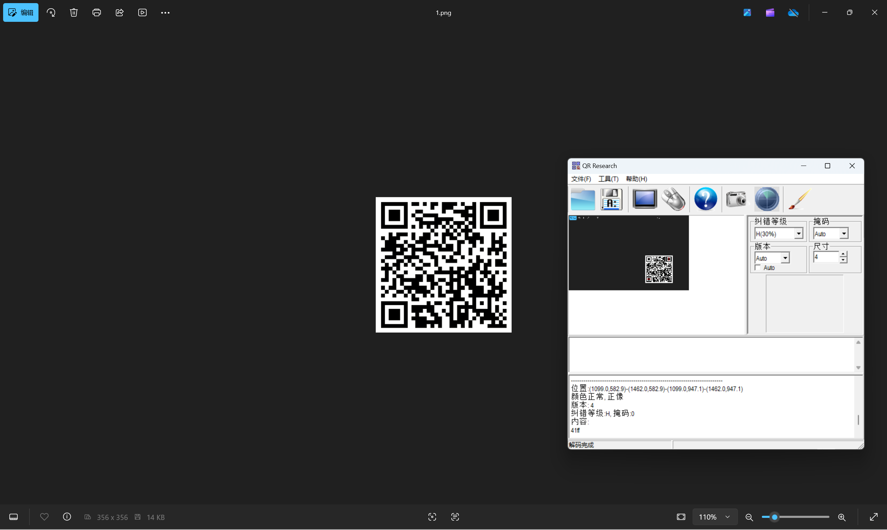The height and width of the screenshot is (530, 887).
Task: Rotate the image in Photos toolbar
Action: point(51,12)
